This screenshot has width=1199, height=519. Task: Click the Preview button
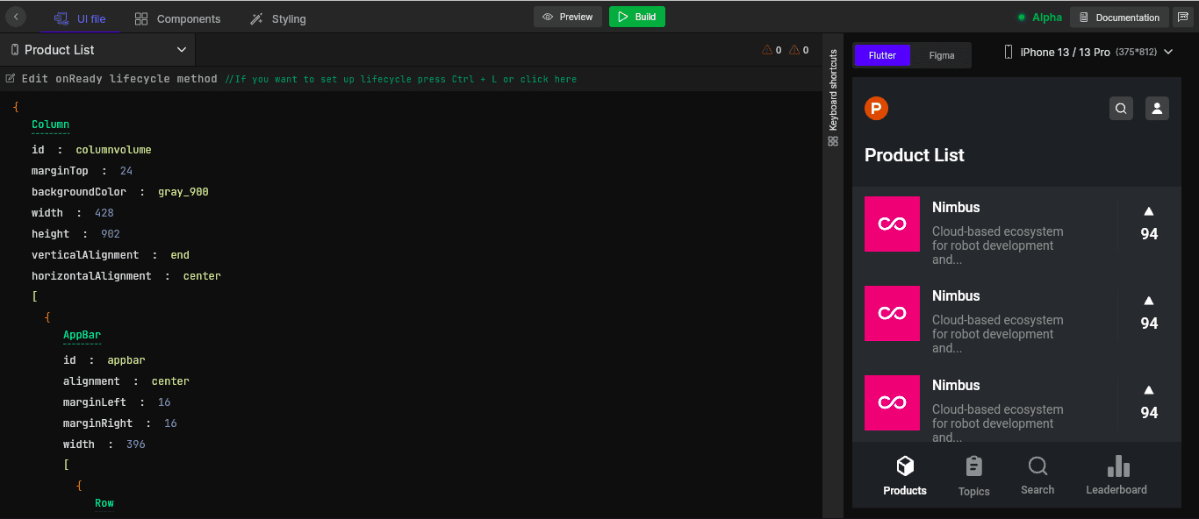click(x=568, y=17)
